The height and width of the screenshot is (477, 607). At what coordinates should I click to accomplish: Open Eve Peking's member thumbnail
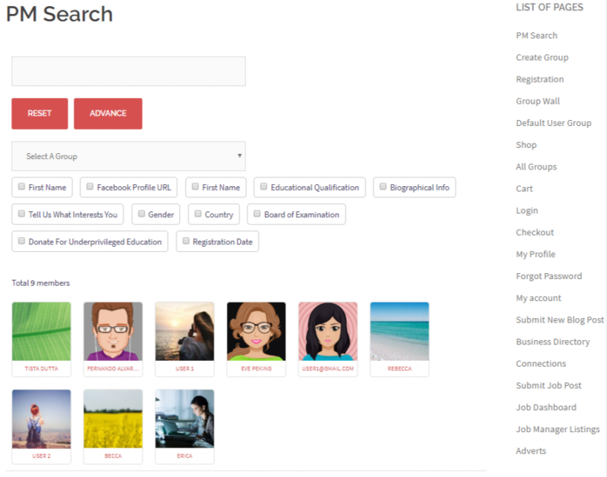coord(256,332)
